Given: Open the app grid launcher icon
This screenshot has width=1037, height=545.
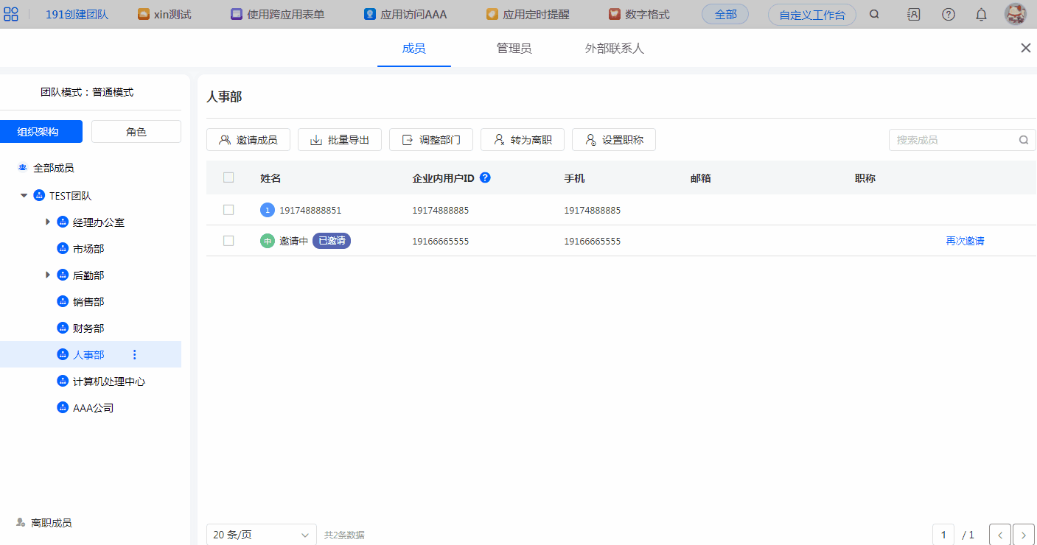Looking at the screenshot, I should [x=11, y=14].
